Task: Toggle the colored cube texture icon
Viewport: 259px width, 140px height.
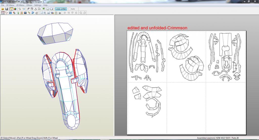Action: pyautogui.click(x=15, y=9)
